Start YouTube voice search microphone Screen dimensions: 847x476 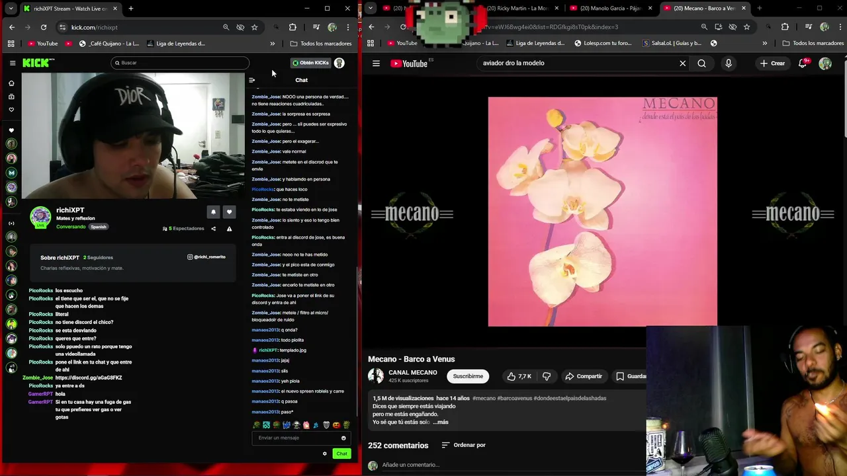click(x=729, y=63)
